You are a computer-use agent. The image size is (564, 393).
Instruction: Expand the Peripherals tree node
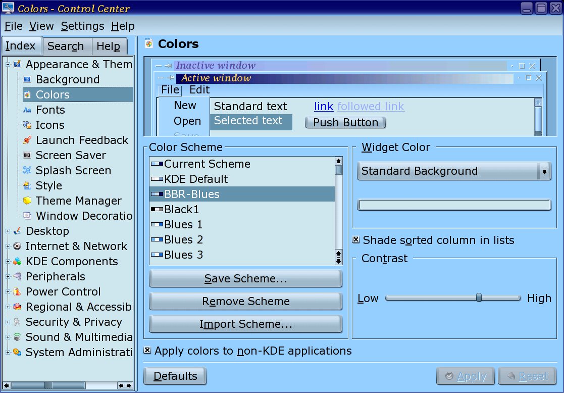[x=8, y=276]
